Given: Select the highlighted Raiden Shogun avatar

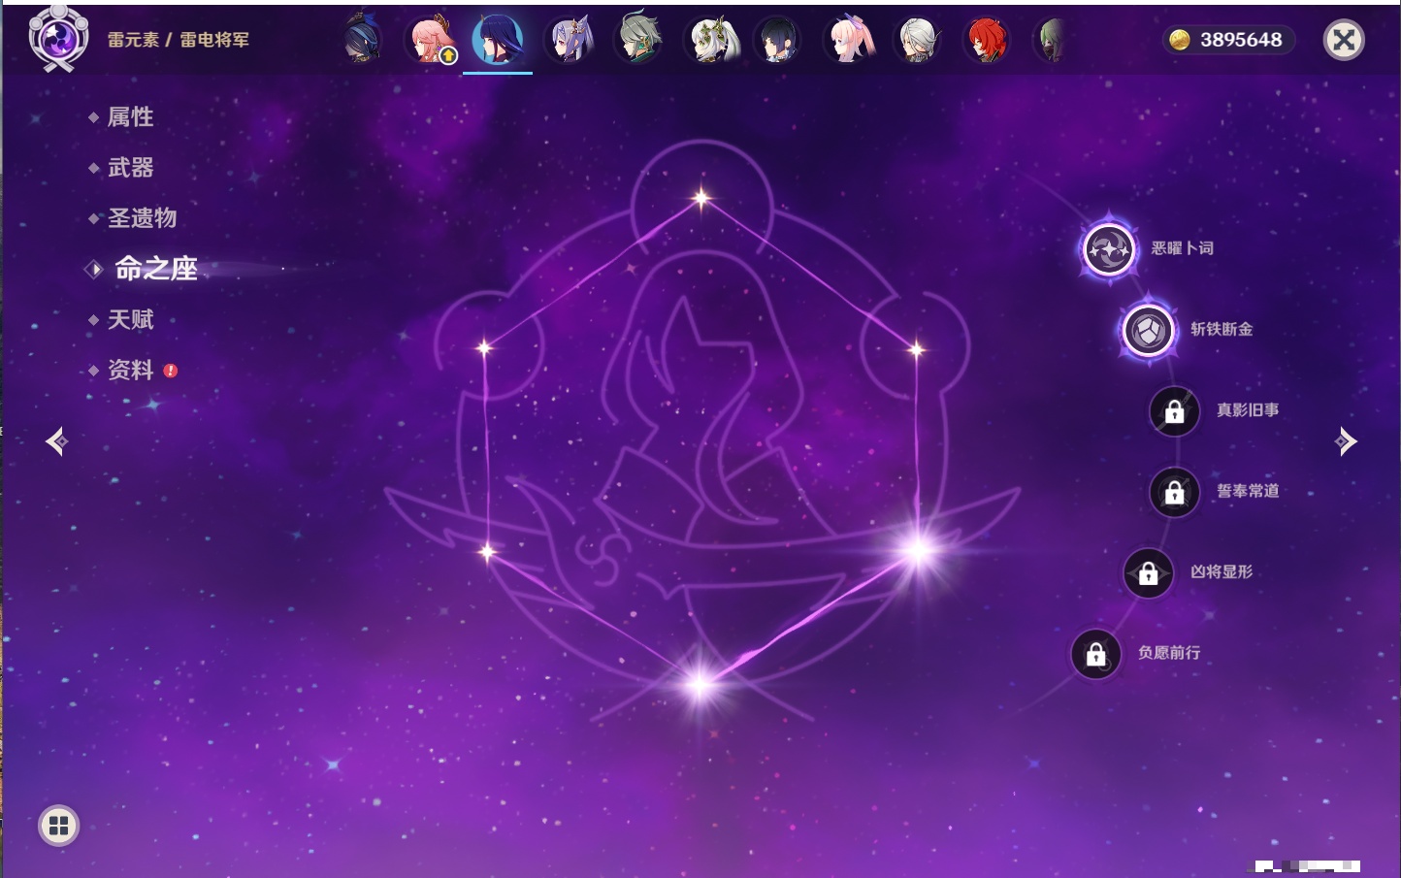Looking at the screenshot, I should (x=498, y=40).
